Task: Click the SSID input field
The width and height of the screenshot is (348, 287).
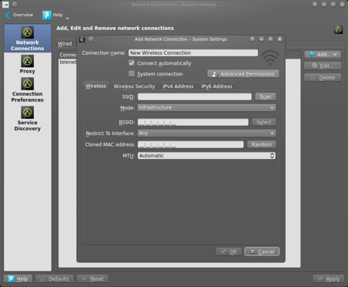Action: pos(195,96)
